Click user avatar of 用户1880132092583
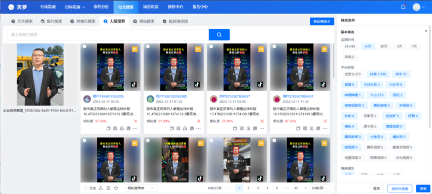The height and width of the screenshot is (194, 432). coord(150,99)
